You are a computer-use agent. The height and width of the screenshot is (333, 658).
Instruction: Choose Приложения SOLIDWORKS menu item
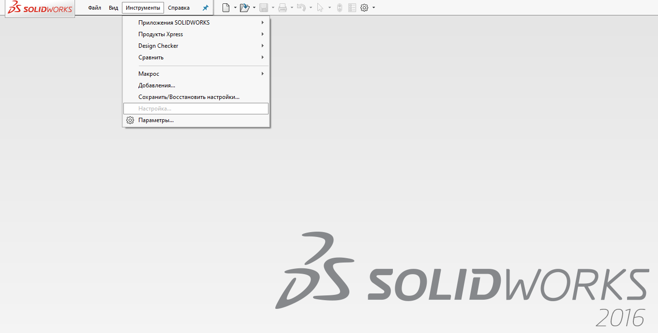196,23
